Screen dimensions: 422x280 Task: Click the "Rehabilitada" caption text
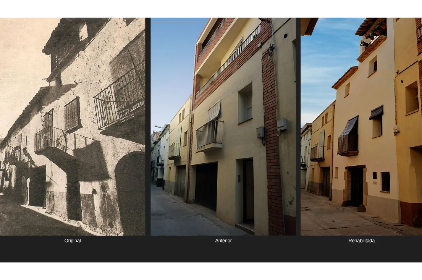[x=361, y=241]
